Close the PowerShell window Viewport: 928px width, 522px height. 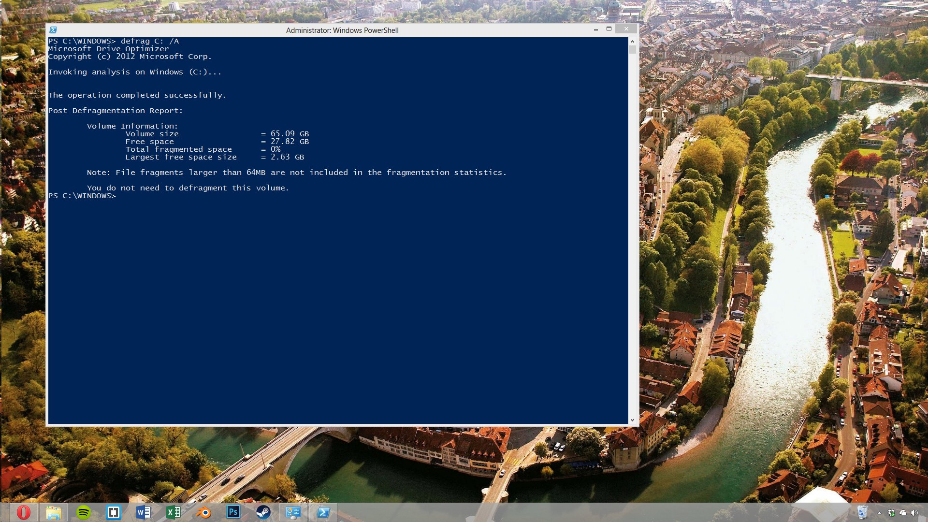point(626,29)
